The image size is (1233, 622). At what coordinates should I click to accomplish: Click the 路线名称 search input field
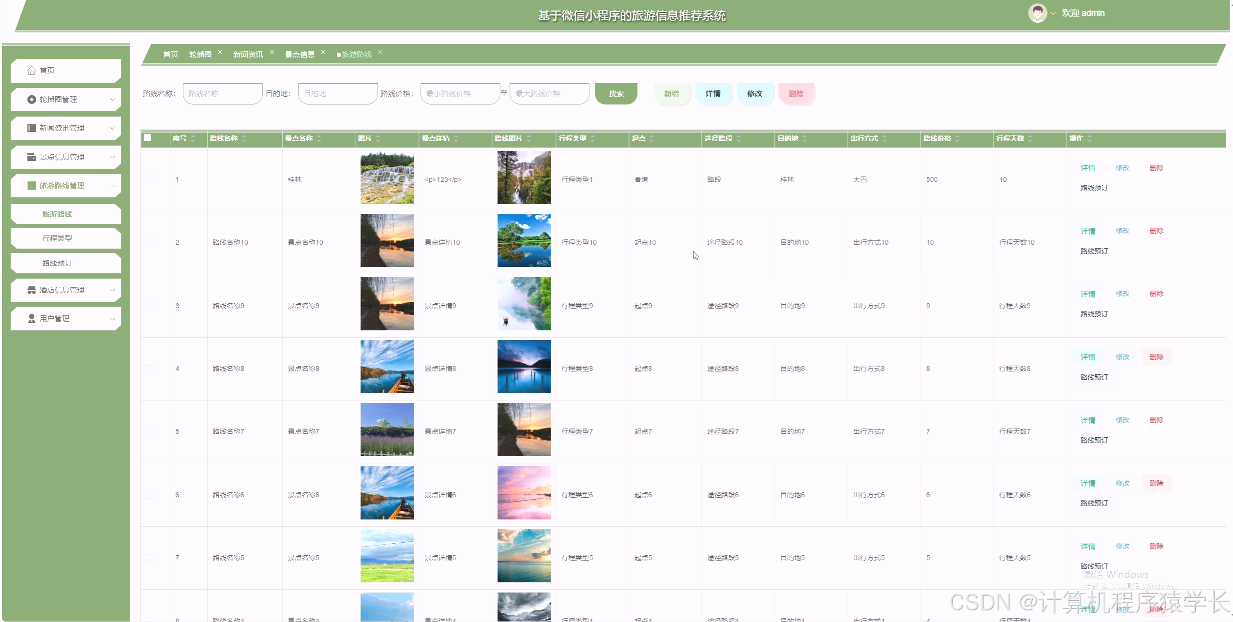coord(222,94)
